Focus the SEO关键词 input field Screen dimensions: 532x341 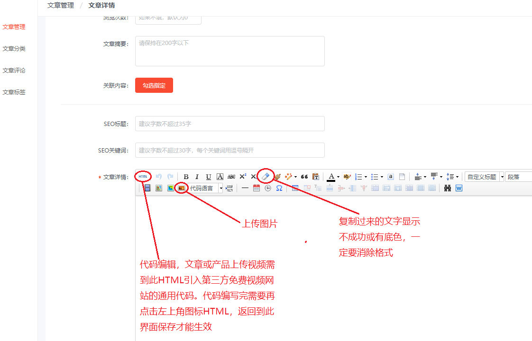[x=229, y=150]
